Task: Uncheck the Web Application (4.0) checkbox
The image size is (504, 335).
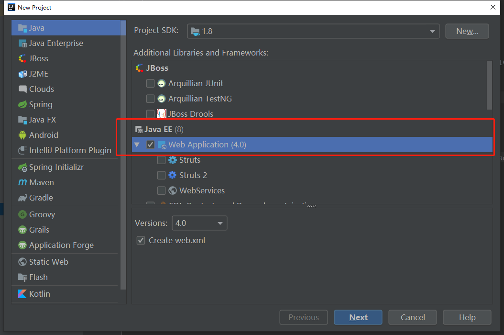Action: tap(150, 145)
